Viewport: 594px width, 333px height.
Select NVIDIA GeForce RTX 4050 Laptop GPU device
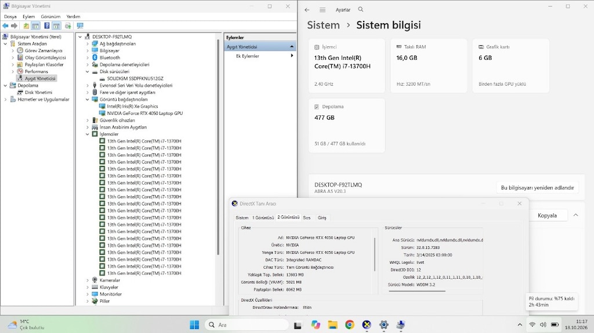(144, 113)
